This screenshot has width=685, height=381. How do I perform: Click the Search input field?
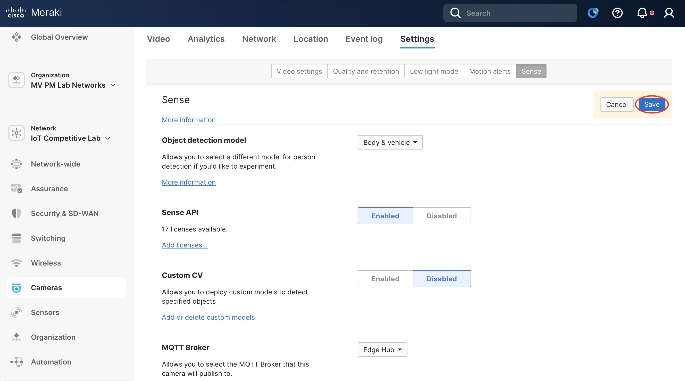point(516,13)
